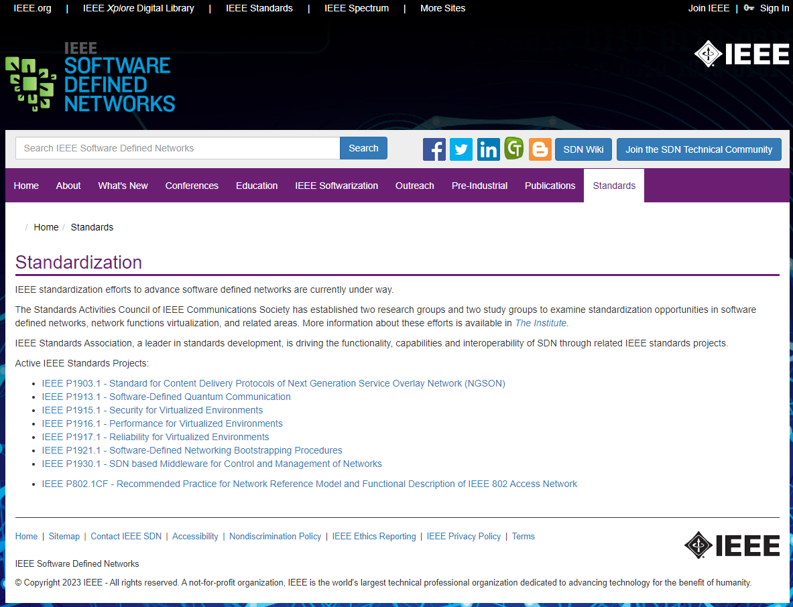Open the LinkedIn social icon

[488, 149]
